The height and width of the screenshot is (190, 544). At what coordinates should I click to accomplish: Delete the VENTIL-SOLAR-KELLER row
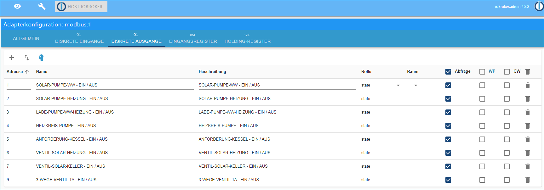click(x=528, y=166)
